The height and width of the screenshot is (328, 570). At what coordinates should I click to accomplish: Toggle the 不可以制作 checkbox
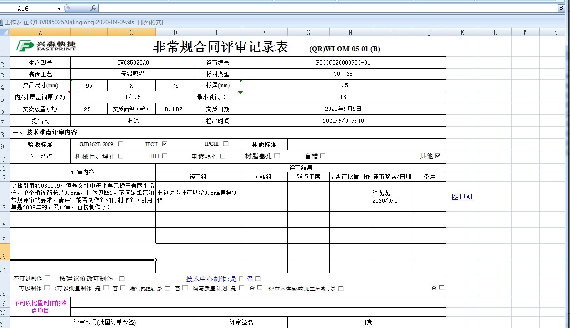coord(47,278)
